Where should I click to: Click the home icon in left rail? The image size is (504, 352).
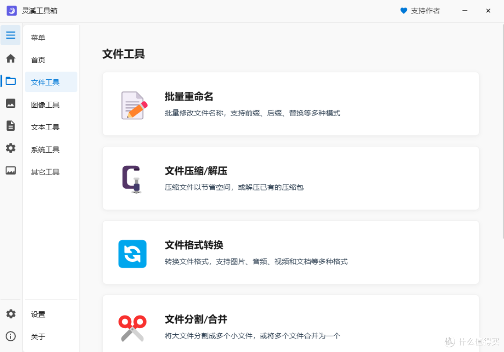pyautogui.click(x=11, y=58)
